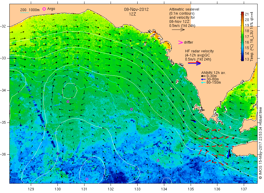Click the magenta drifter chevron legend symbol

(180, 42)
